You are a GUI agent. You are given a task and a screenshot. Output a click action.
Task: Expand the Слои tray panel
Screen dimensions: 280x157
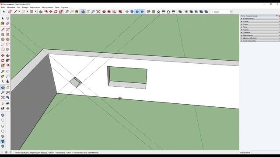pos(260,24)
